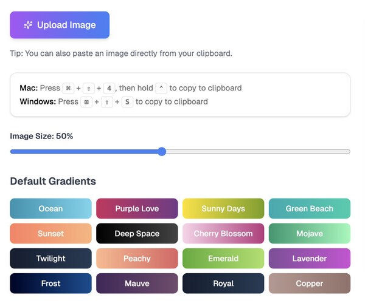The width and height of the screenshot is (365, 306).
Task: Choose the Purple Love gradient
Action: 137,208
